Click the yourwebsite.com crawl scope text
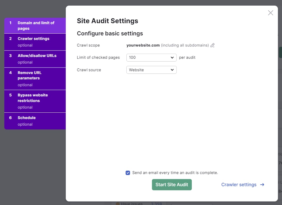This screenshot has height=205, width=282. click(143, 45)
